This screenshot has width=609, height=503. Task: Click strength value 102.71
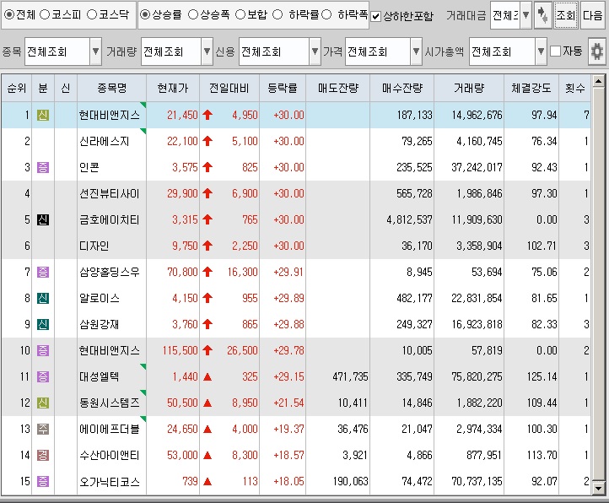(x=542, y=246)
